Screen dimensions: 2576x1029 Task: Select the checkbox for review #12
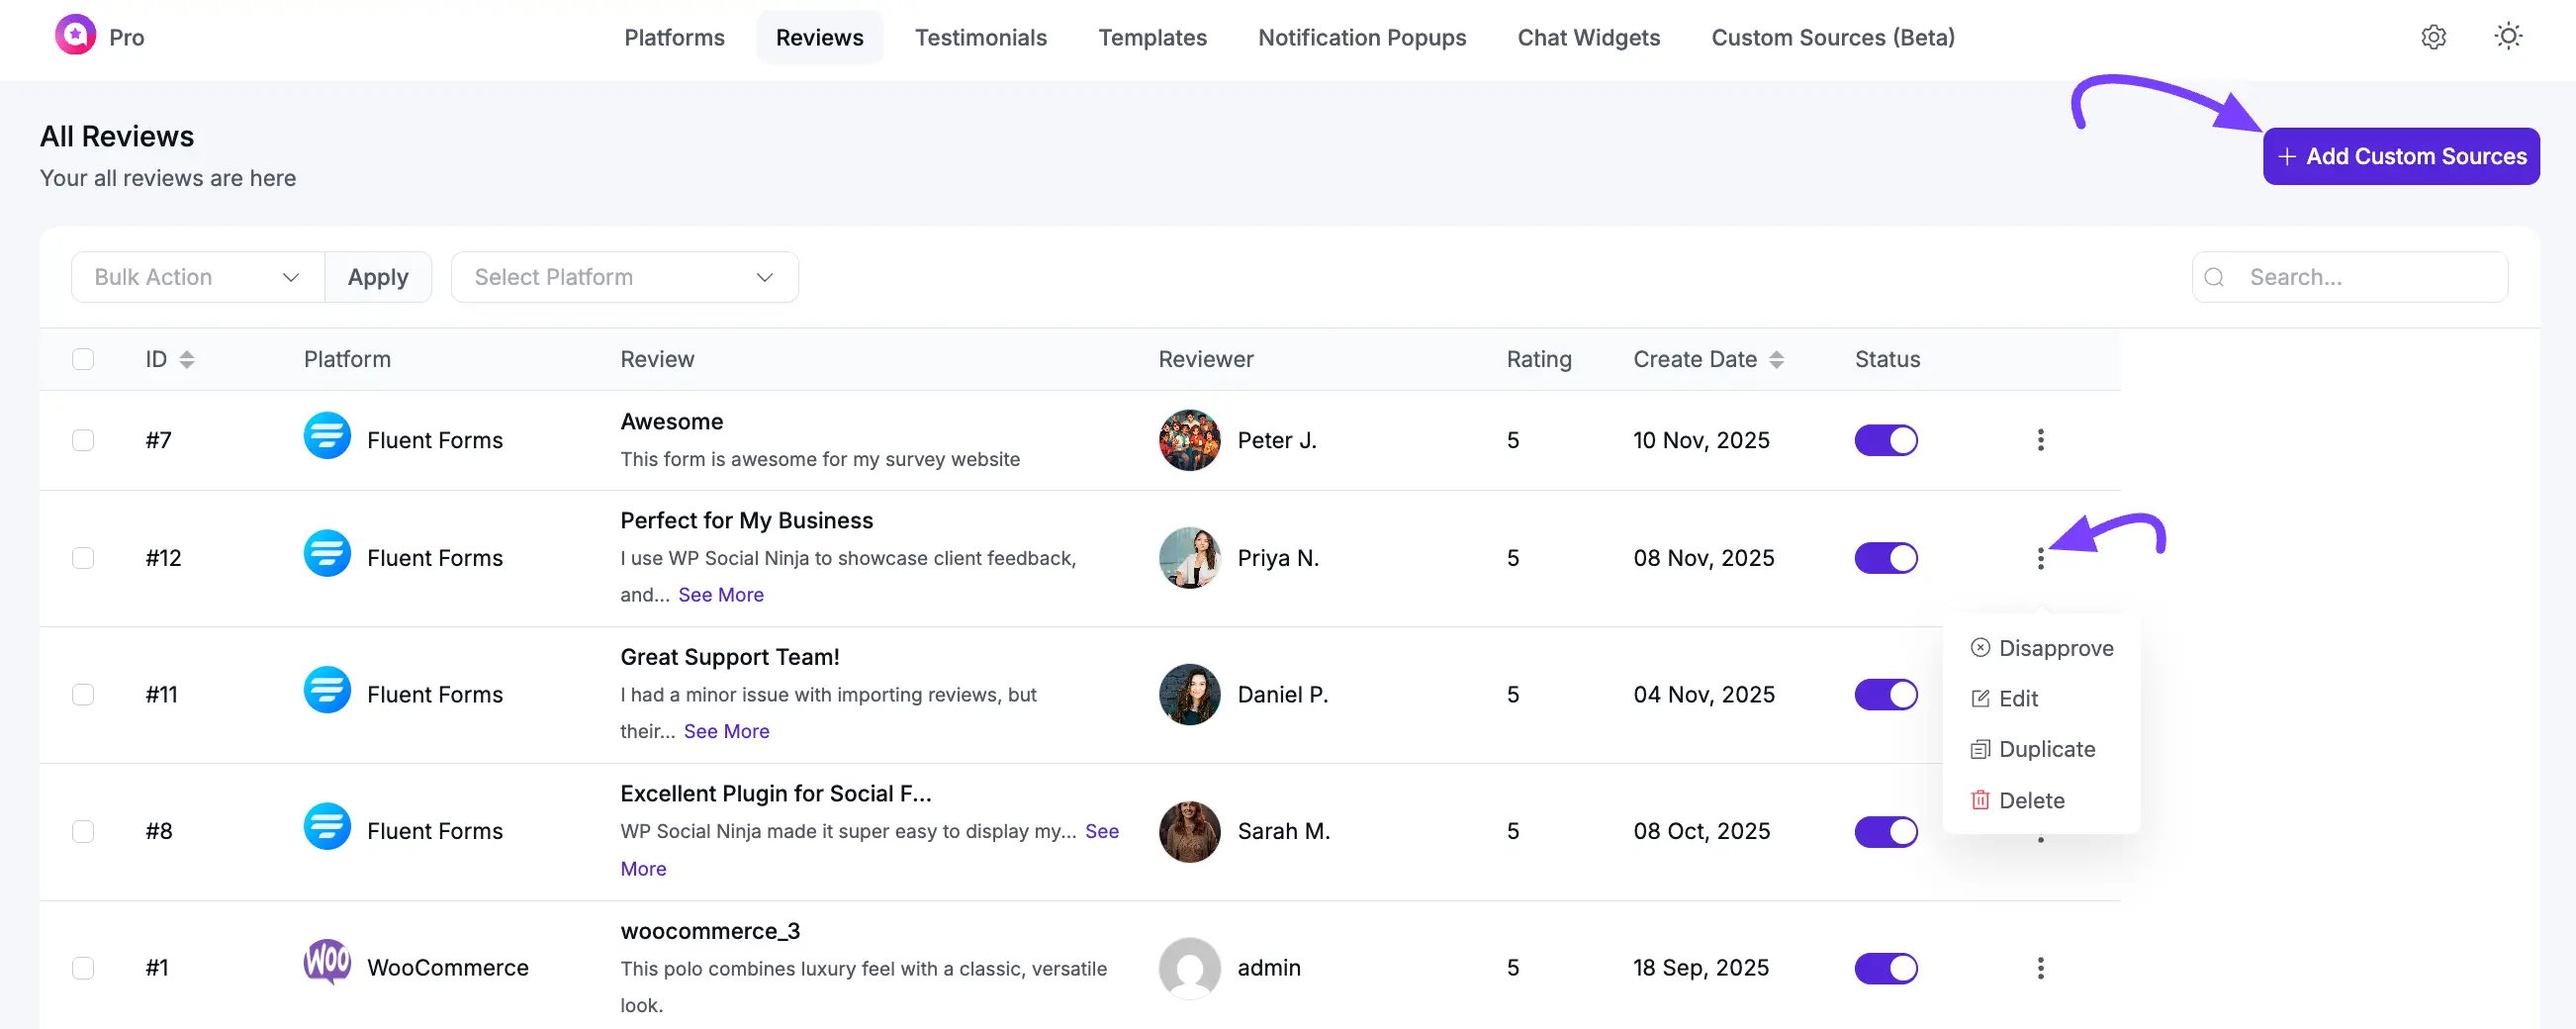[x=83, y=557]
